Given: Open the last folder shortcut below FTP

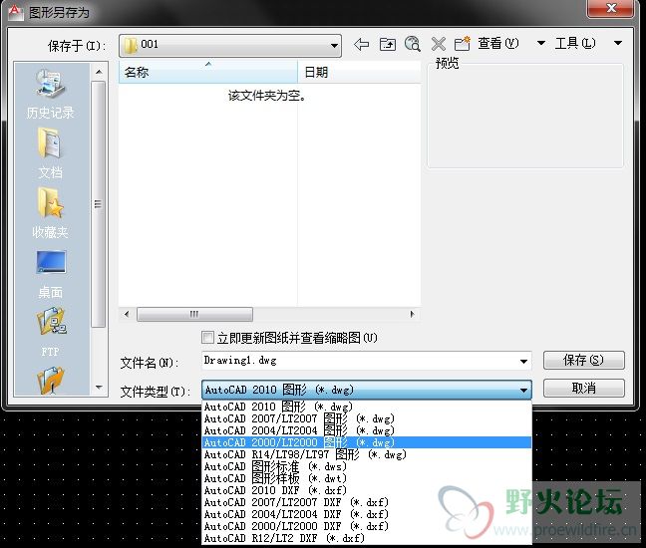Looking at the screenshot, I should pos(50,381).
